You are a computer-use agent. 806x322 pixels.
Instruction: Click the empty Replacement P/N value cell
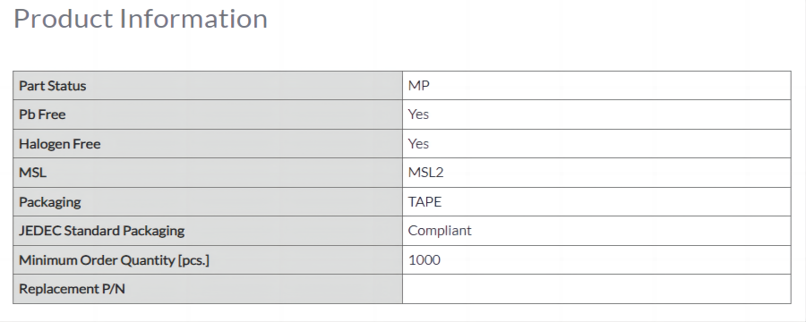click(596, 289)
